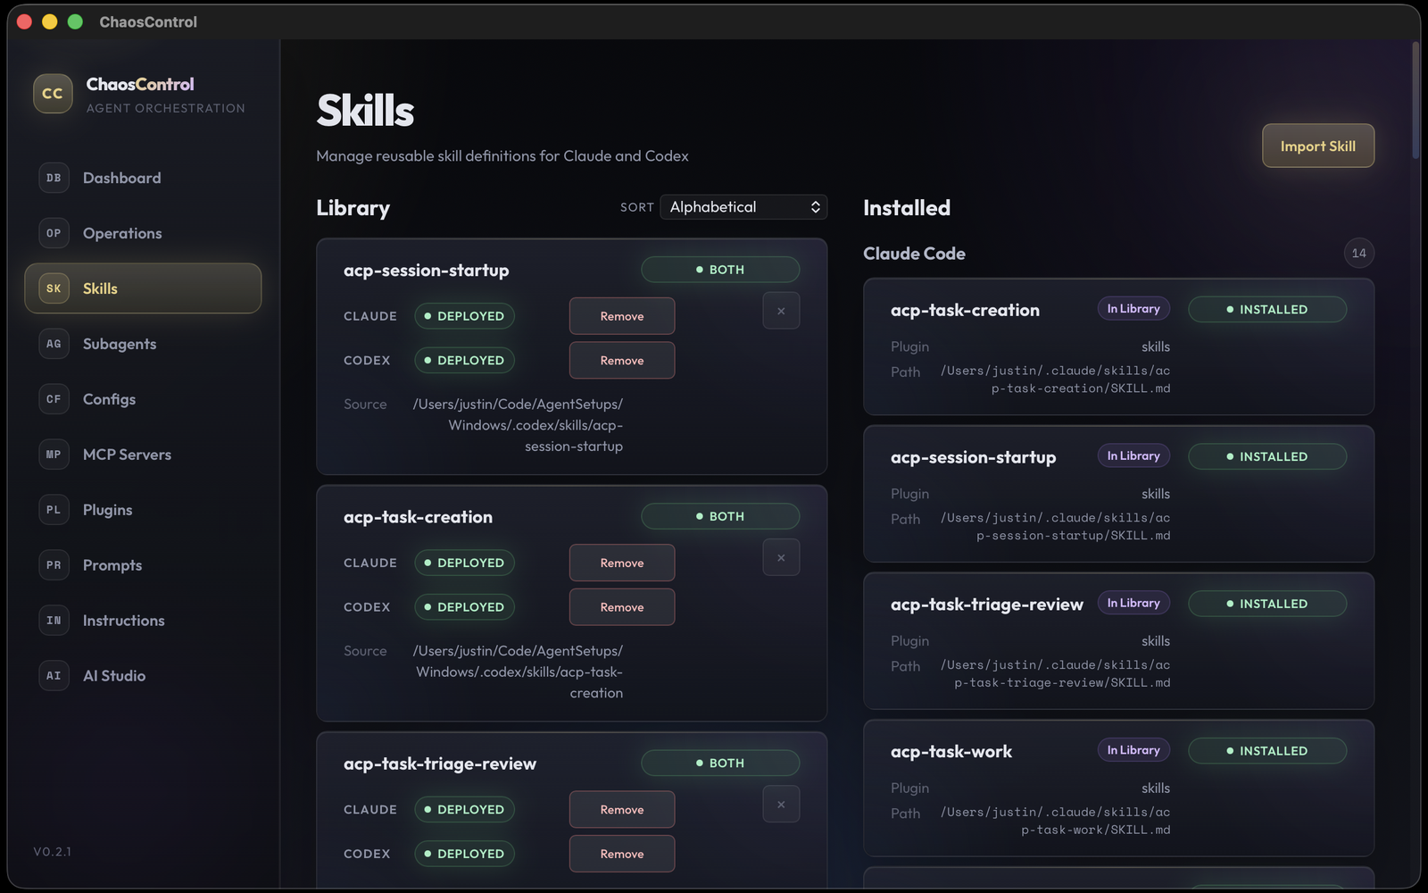Click the V0.2.1 version label
The image size is (1428, 893).
[x=52, y=852]
